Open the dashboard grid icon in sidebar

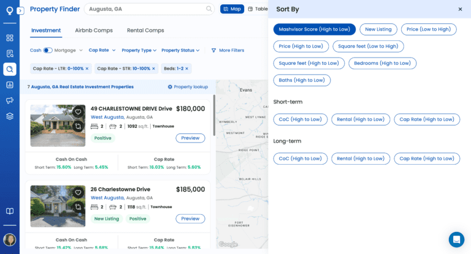pos(10,37)
